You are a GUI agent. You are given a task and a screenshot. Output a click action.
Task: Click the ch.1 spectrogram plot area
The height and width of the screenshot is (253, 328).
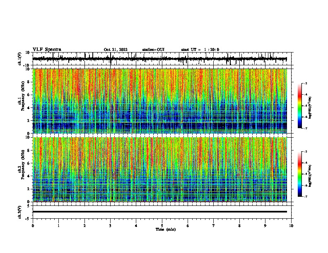click(x=160, y=101)
